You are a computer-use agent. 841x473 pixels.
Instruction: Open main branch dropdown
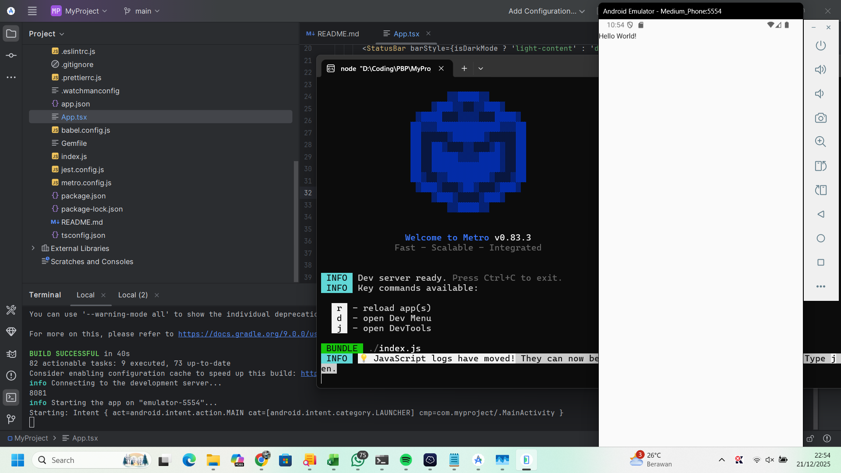click(x=141, y=11)
